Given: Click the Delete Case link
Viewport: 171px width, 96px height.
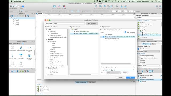Looking at the screenshot, I should (154, 21).
